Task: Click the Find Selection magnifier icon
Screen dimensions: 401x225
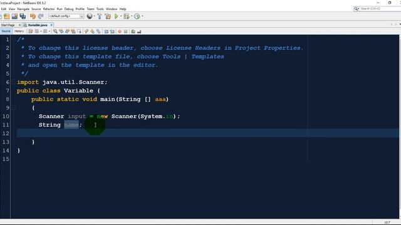Action: click(55, 31)
